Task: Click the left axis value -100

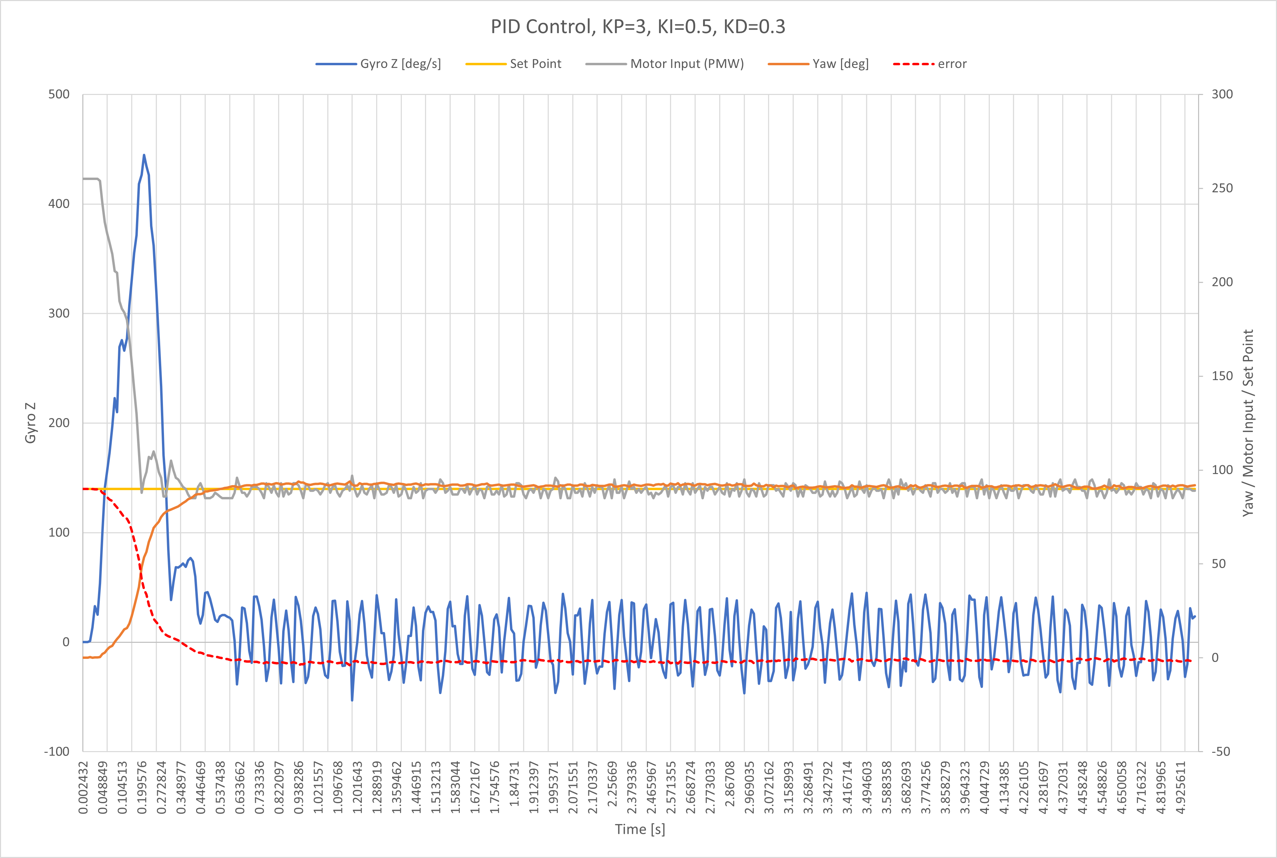Action: tap(57, 751)
